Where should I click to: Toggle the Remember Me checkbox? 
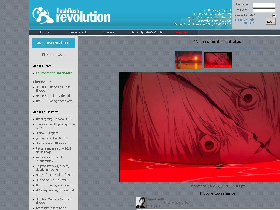pos(274,15)
